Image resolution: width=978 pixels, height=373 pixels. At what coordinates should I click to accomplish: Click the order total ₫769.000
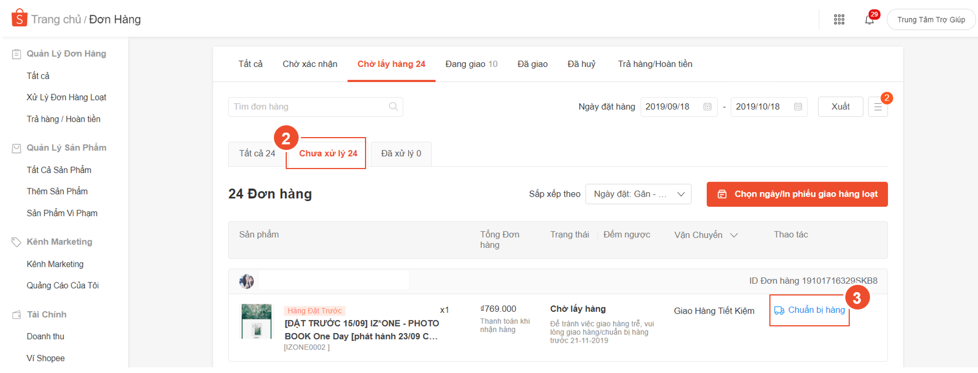tap(498, 309)
